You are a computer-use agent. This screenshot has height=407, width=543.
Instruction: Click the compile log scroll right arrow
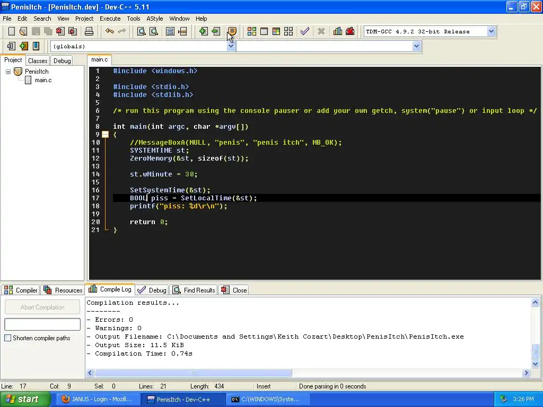click(527, 373)
